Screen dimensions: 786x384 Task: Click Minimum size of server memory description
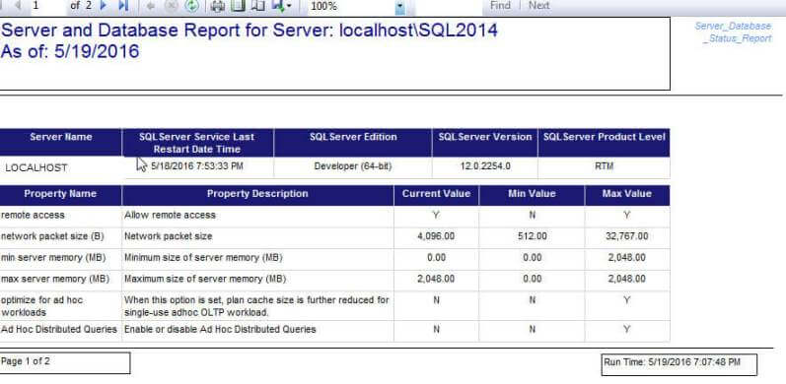(x=203, y=258)
